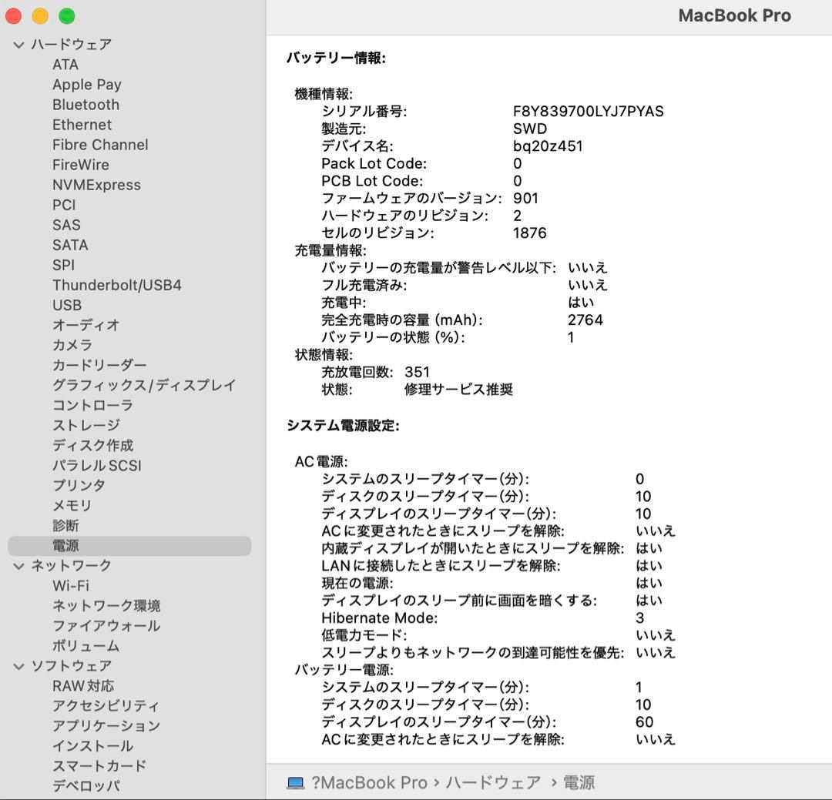Open the メモリ hardware report

tap(73, 505)
